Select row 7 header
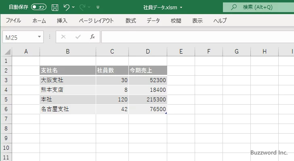This screenshot has height=161, width=294. 6,119
